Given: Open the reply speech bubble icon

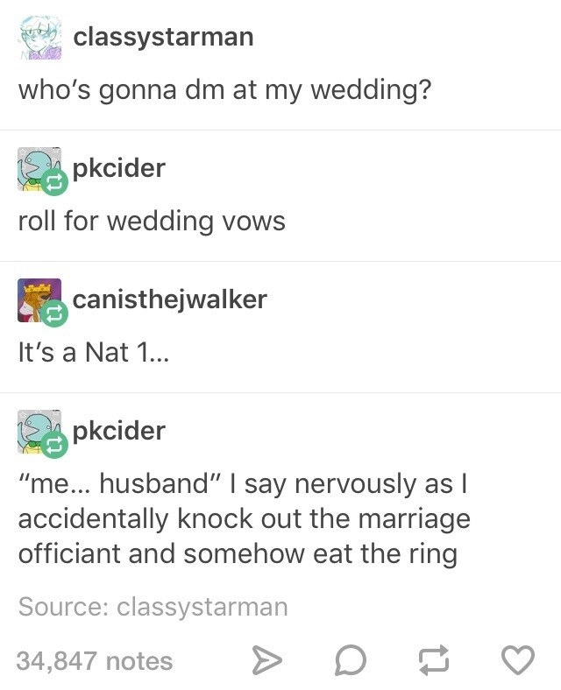Looking at the screenshot, I should 351,660.
